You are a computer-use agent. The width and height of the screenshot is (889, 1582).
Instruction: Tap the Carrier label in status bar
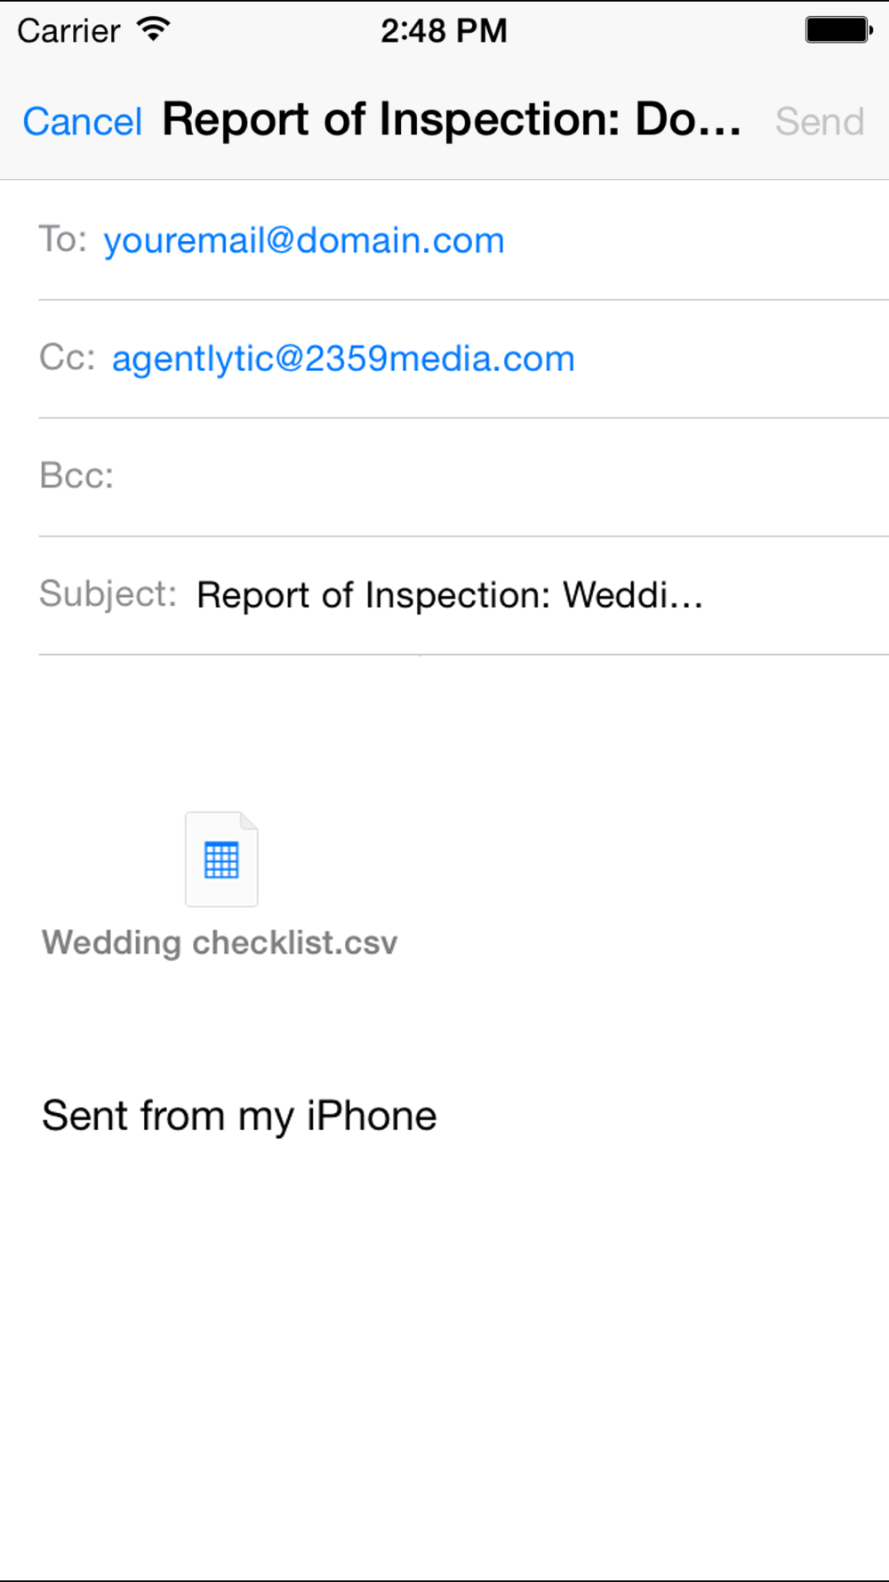click(x=68, y=31)
